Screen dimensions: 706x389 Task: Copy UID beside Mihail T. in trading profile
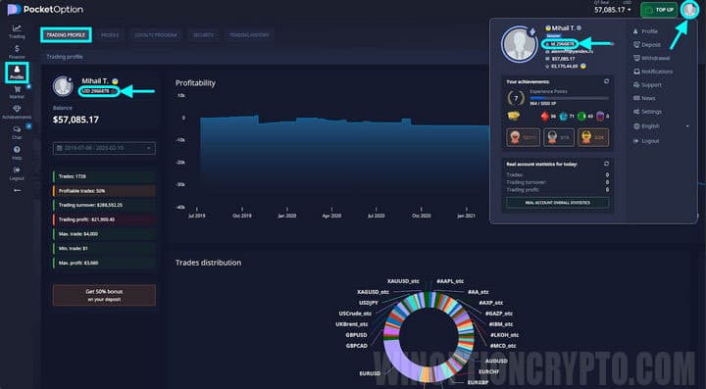[x=114, y=91]
